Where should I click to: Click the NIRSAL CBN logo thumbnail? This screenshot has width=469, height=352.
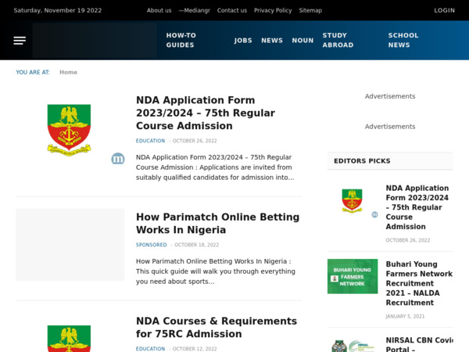tap(352, 345)
